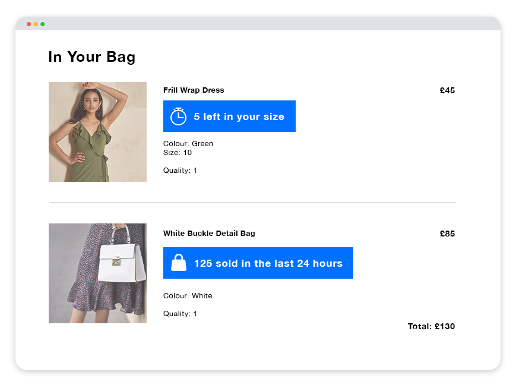The height and width of the screenshot is (391, 513).
Task: Click 'Size: 10' text
Action: click(178, 152)
